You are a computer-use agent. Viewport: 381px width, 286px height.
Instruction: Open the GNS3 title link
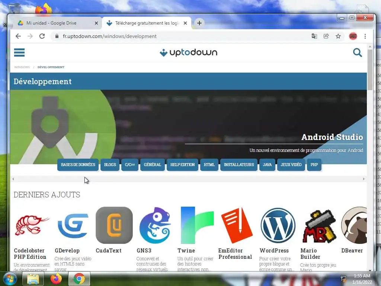click(x=144, y=251)
